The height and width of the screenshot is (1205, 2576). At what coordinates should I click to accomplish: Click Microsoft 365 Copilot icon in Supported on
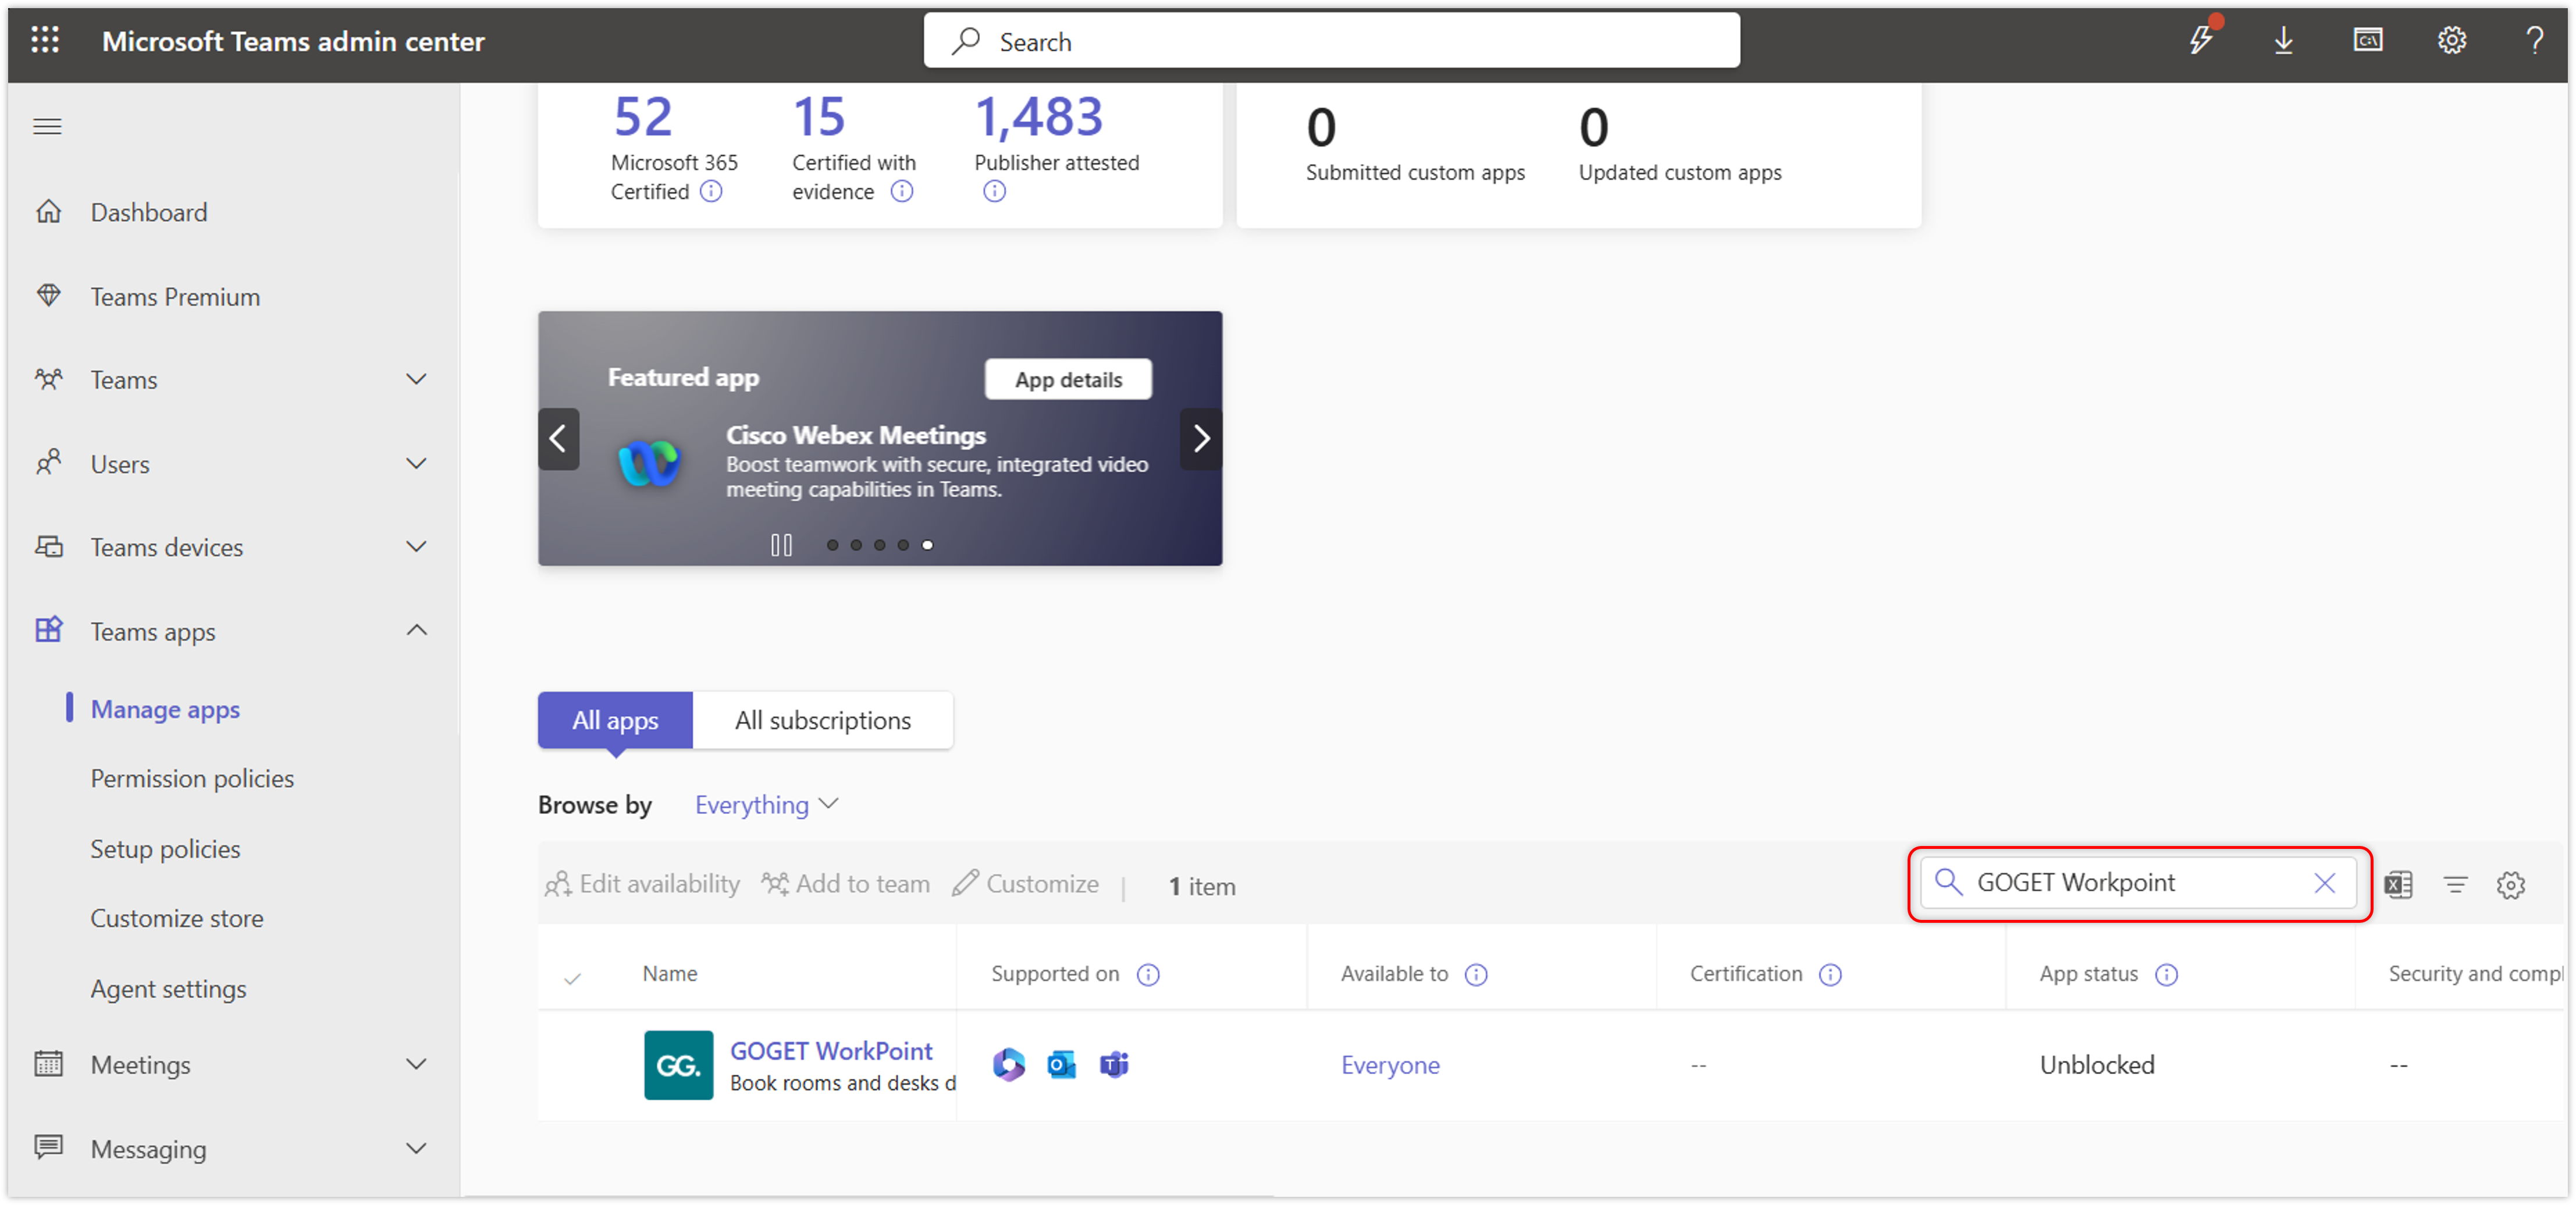[1009, 1065]
